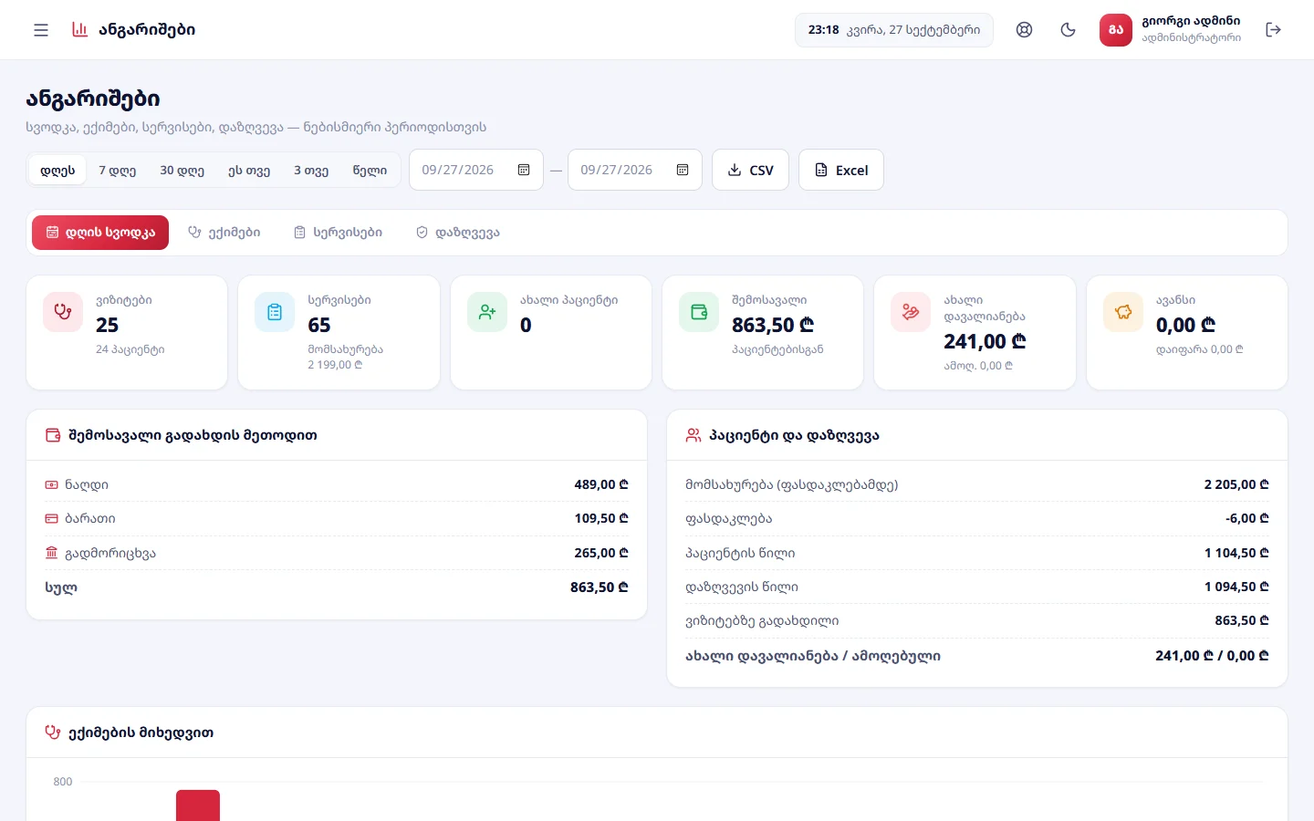
Task: Open the გა user avatar
Action: (x=1116, y=30)
